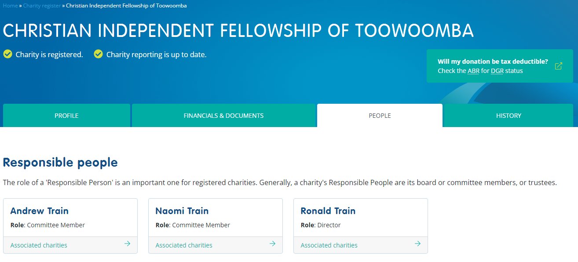
Task: Switch to Financials & Documents tab
Action: 223,116
